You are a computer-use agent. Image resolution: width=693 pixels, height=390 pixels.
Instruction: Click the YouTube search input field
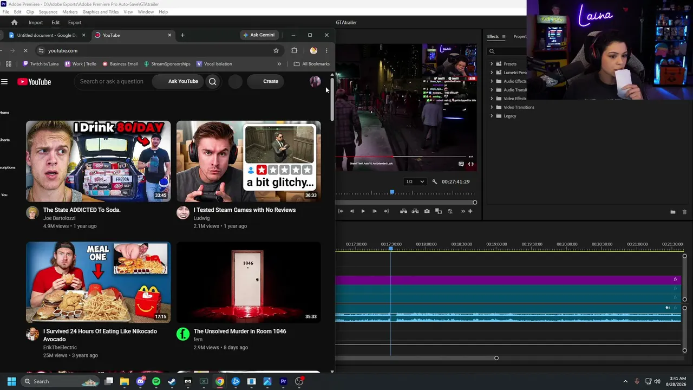click(114, 81)
